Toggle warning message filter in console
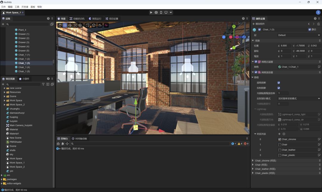The width and height of the screenshot is (322, 192). pyautogui.click(x=240, y=144)
